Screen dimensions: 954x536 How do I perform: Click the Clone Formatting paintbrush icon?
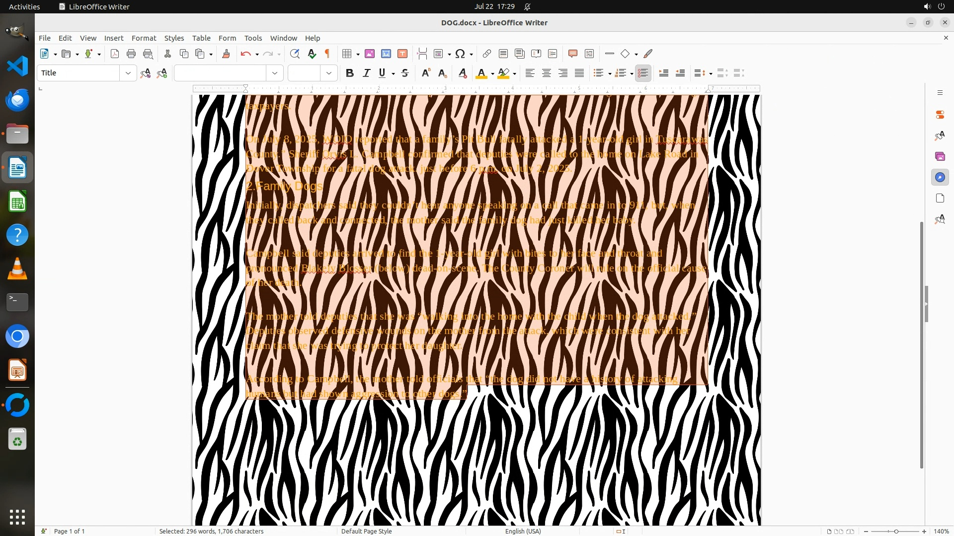click(226, 54)
